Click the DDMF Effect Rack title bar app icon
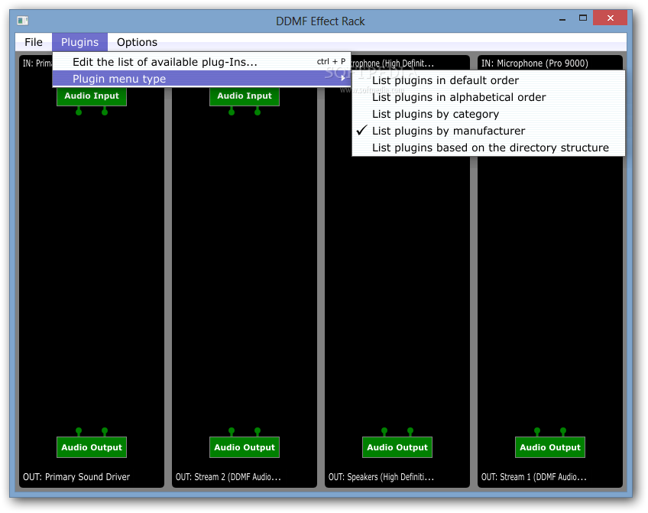The image size is (648, 513). (x=23, y=20)
